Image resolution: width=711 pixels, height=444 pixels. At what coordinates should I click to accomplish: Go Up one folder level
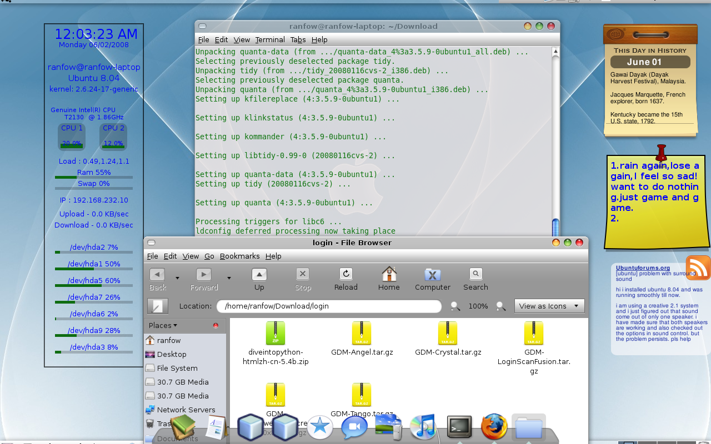[x=259, y=279]
